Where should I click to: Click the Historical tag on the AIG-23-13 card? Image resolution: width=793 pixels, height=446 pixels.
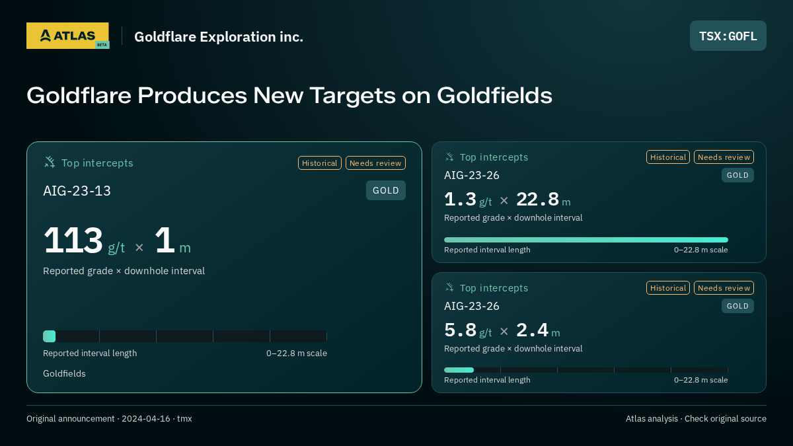pos(320,163)
